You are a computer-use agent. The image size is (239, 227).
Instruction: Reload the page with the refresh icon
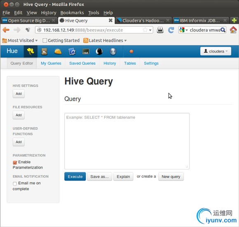tap(171, 30)
